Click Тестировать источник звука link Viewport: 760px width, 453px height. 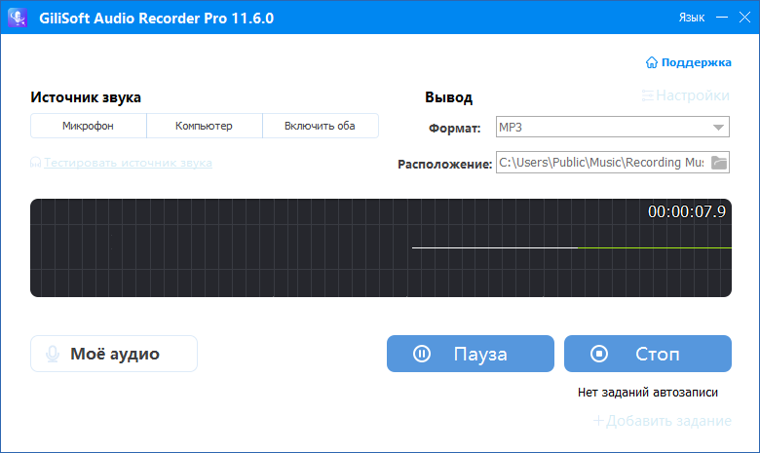pos(121,163)
